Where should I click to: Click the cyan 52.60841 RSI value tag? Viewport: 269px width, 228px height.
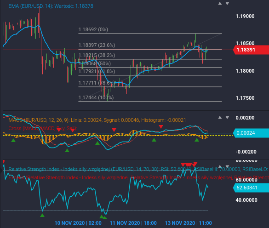(x=251, y=188)
